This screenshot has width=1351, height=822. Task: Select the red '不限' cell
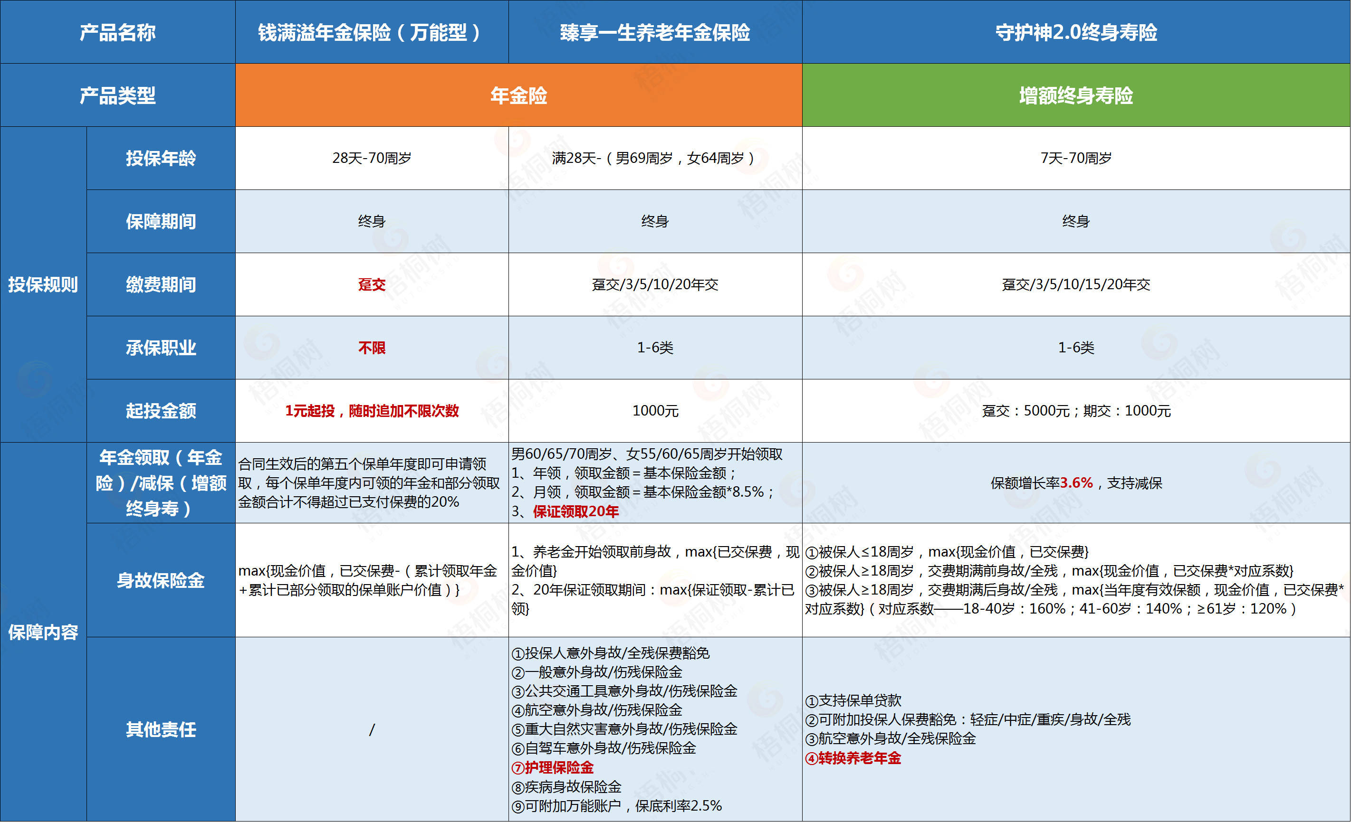pos(372,348)
